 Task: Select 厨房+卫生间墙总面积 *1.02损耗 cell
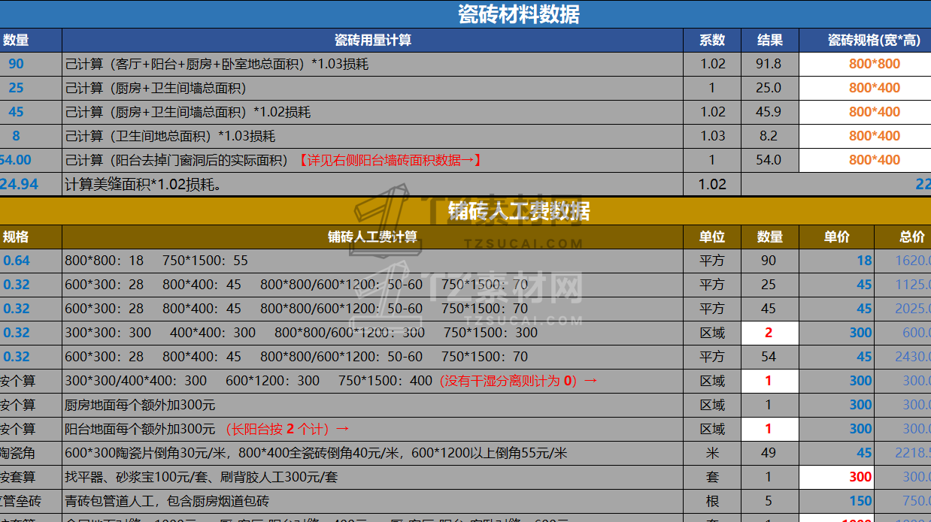coord(373,112)
